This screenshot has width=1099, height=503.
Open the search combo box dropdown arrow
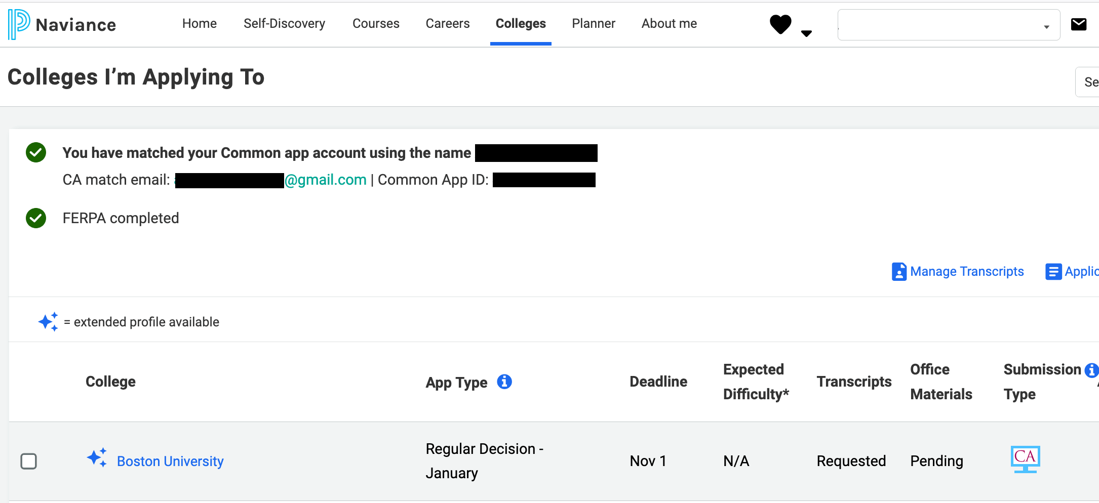click(x=1046, y=27)
